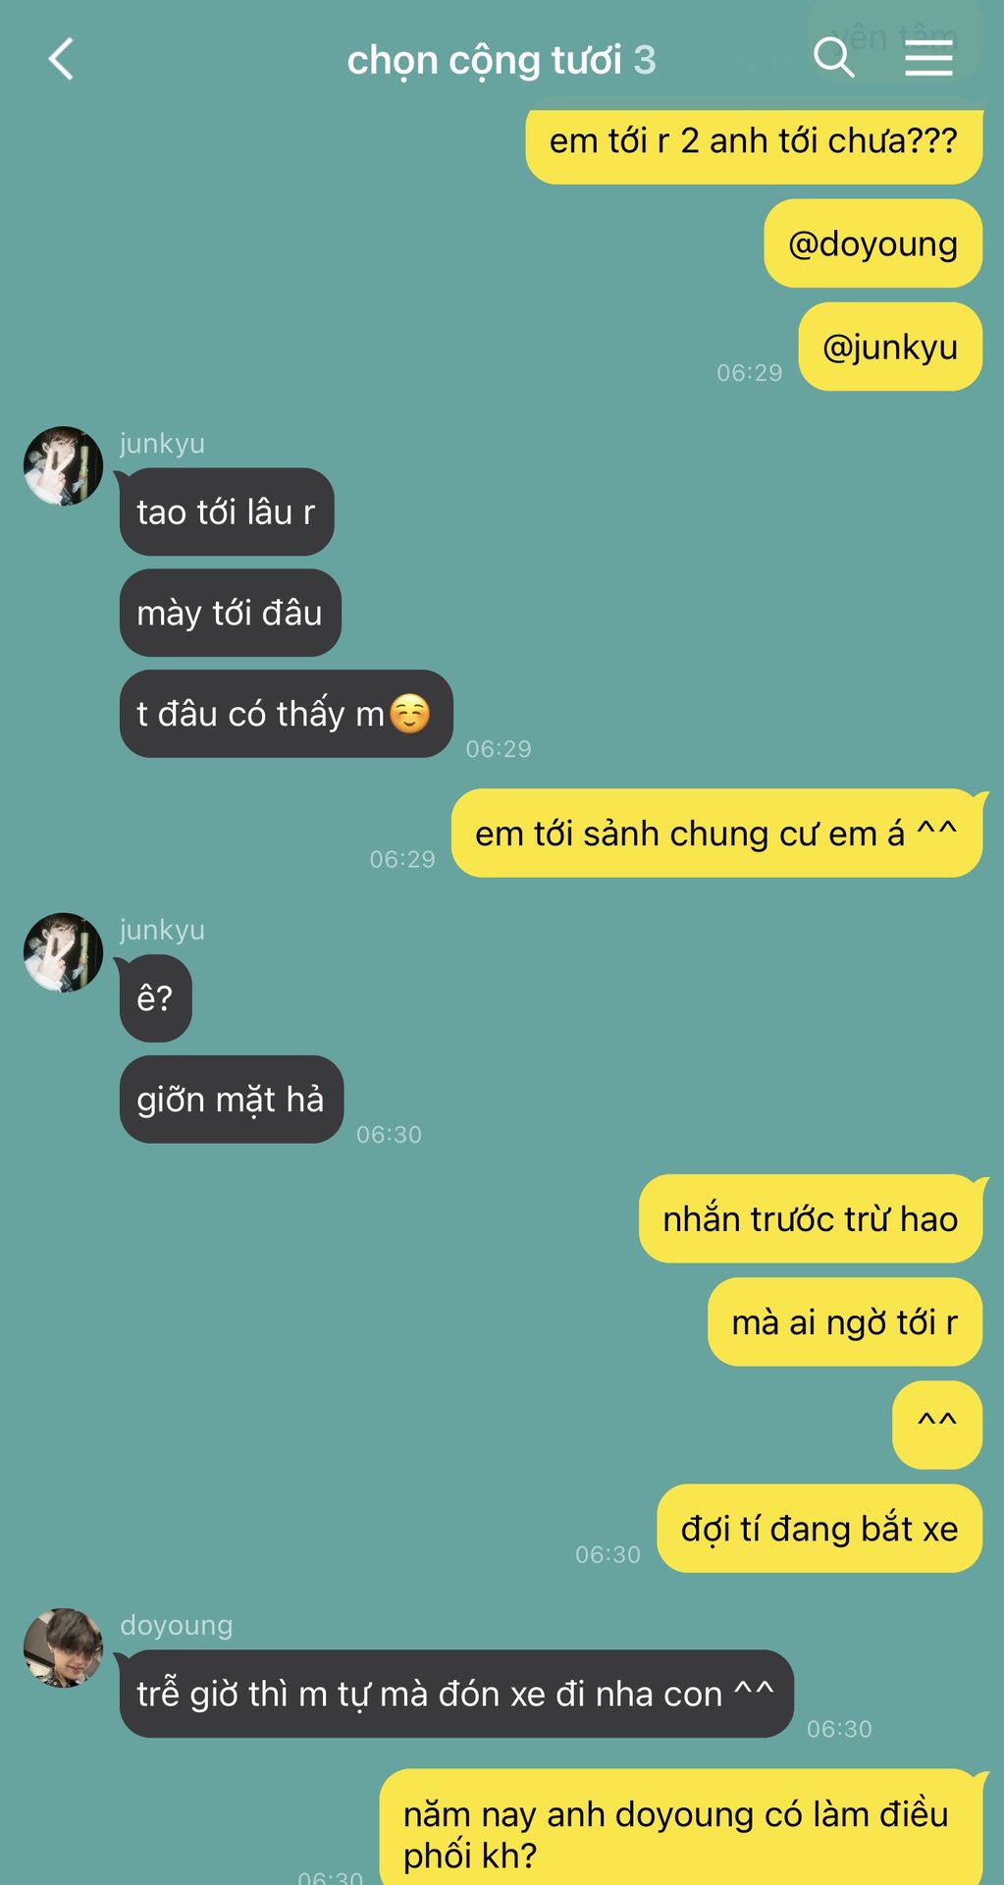The image size is (1004, 1885).
Task: Tap doyoung's profile avatar
Action: [x=63, y=1647]
